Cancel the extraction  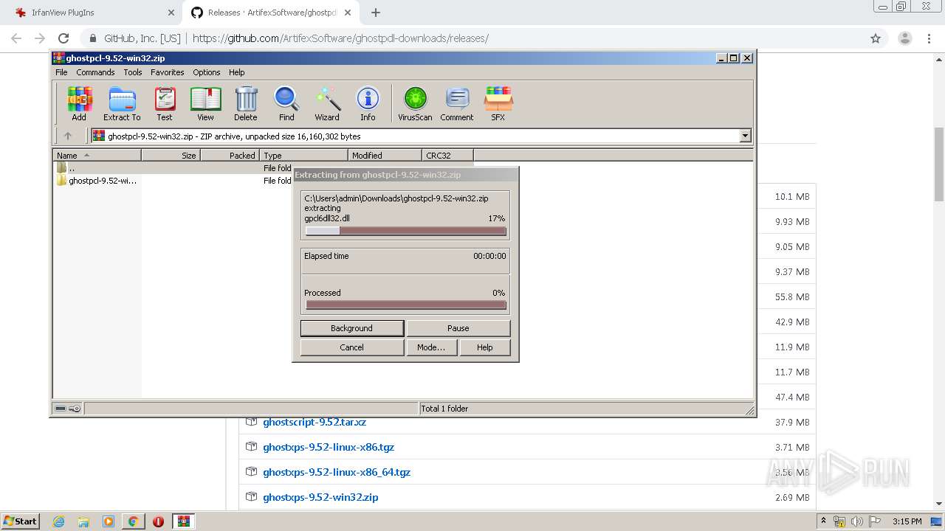[x=351, y=347]
